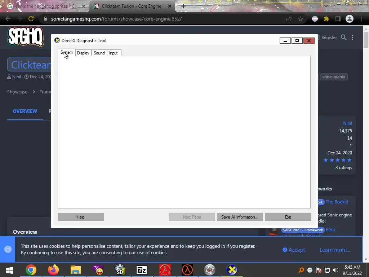Open the purple Y smiley taskbar icon
369x277 pixels.
point(98,270)
